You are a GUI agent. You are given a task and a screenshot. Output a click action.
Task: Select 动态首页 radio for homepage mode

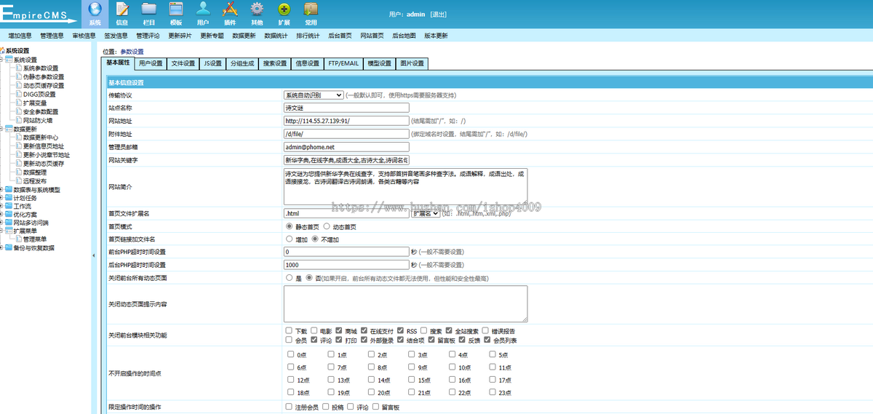coord(327,226)
